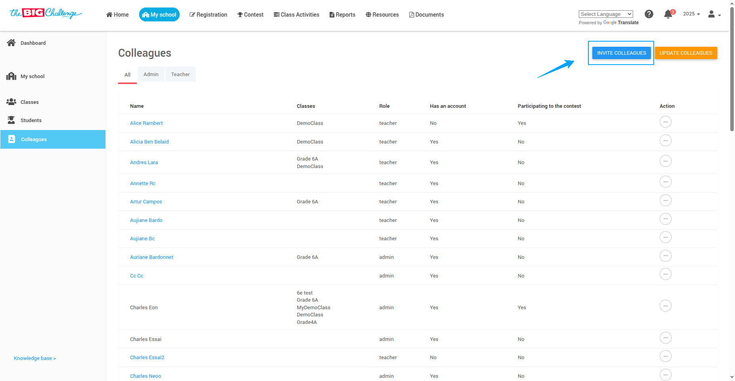Open action menu for Aujiane Bc

point(666,237)
